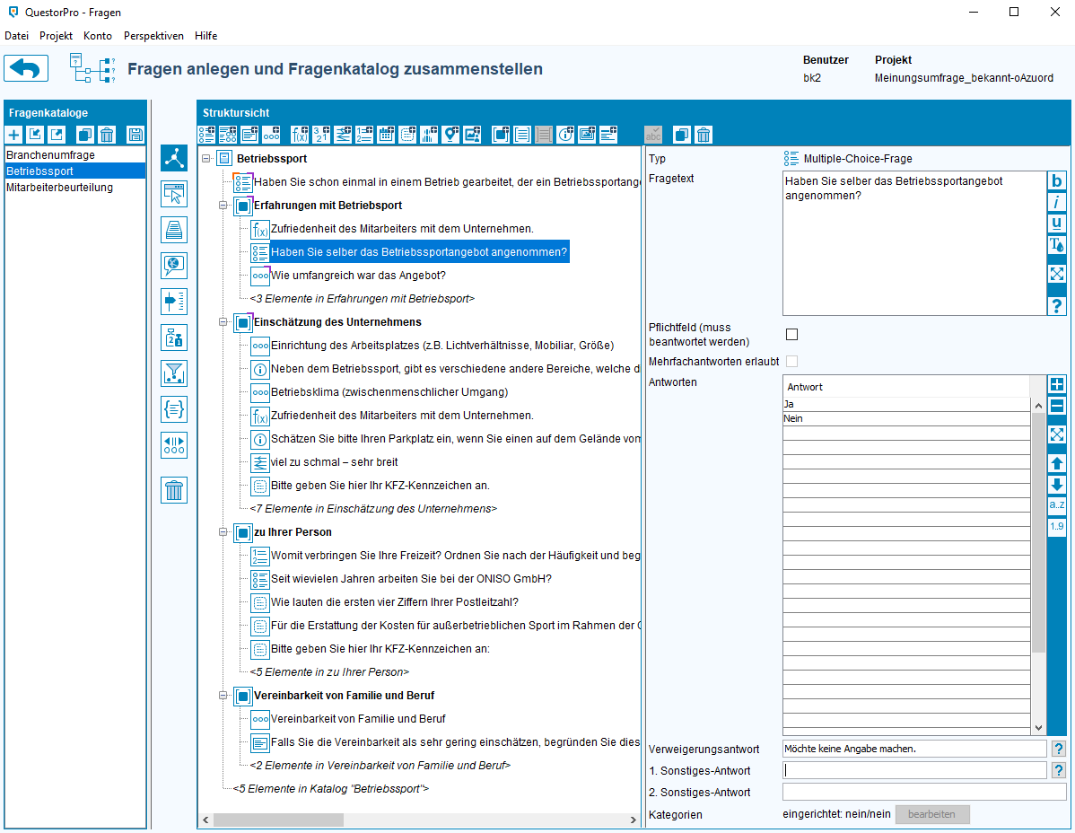Collapse the zu Ihrer Person tree node

tap(224, 532)
